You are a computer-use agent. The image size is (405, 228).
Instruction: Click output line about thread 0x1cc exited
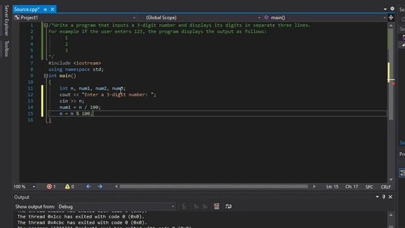click(81, 217)
